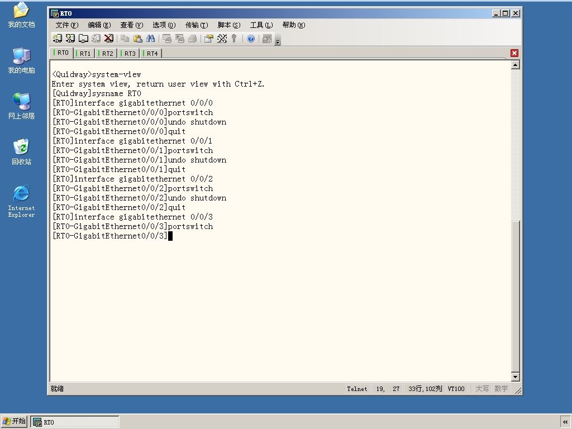Open Global Options tools icon

click(222, 39)
